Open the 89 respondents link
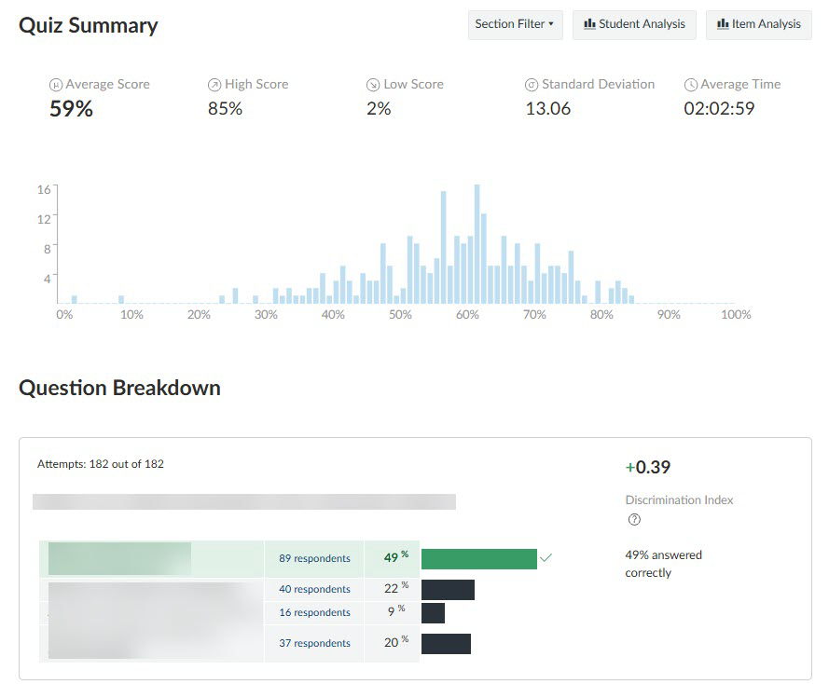Image resolution: width=829 pixels, height=684 pixels. click(314, 558)
